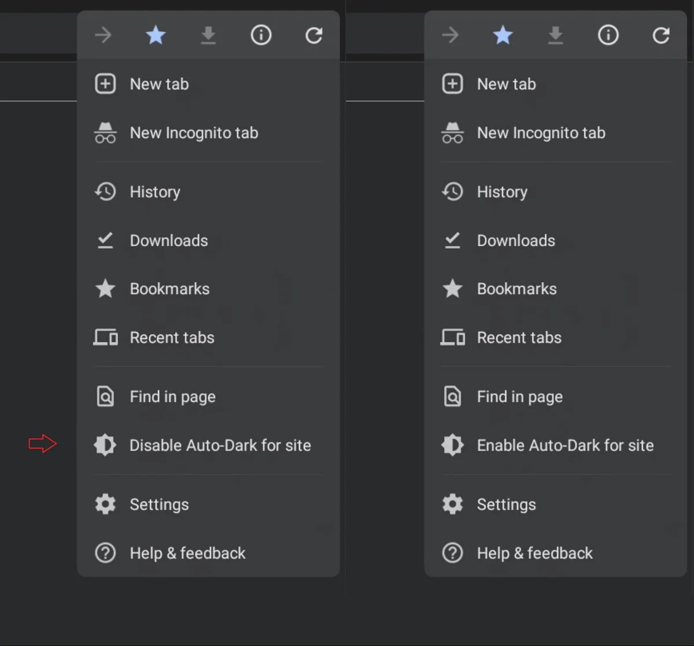Click the History clock icon in right menu

pyautogui.click(x=452, y=191)
